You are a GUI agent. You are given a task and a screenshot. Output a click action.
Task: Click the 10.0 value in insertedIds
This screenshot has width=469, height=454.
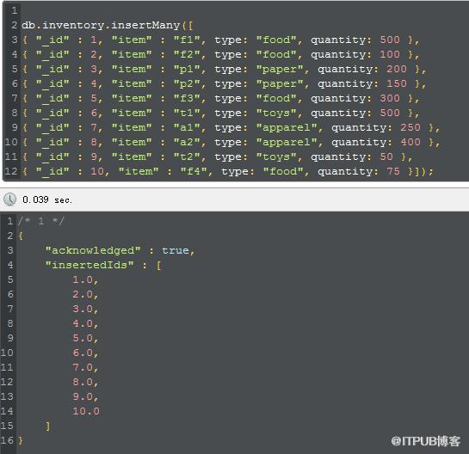[86, 412]
